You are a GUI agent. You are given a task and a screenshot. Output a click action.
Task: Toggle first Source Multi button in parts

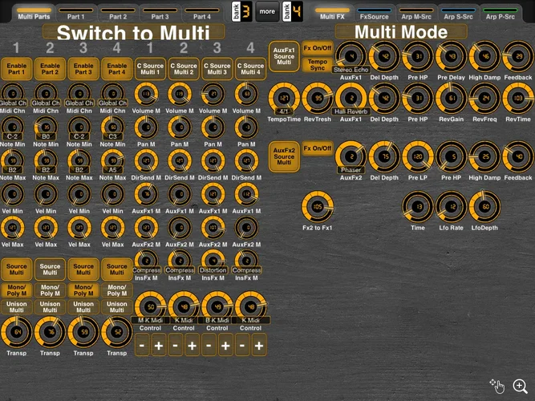pos(16,269)
